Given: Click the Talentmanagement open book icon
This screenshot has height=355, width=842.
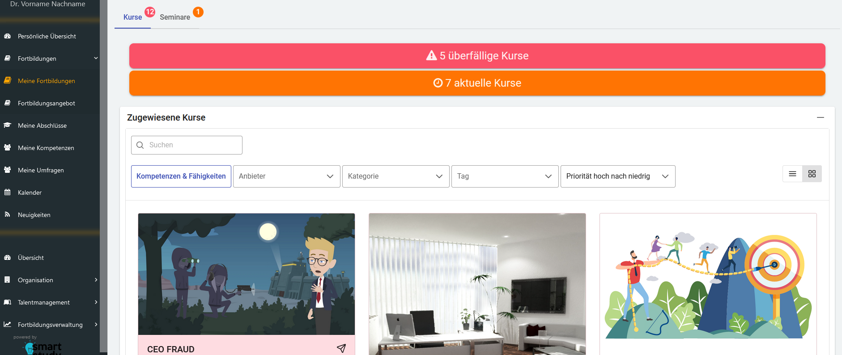Looking at the screenshot, I should point(7,302).
